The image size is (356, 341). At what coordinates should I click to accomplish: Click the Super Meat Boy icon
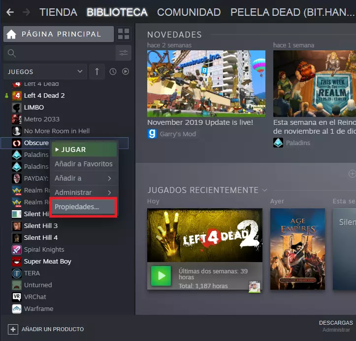click(17, 262)
